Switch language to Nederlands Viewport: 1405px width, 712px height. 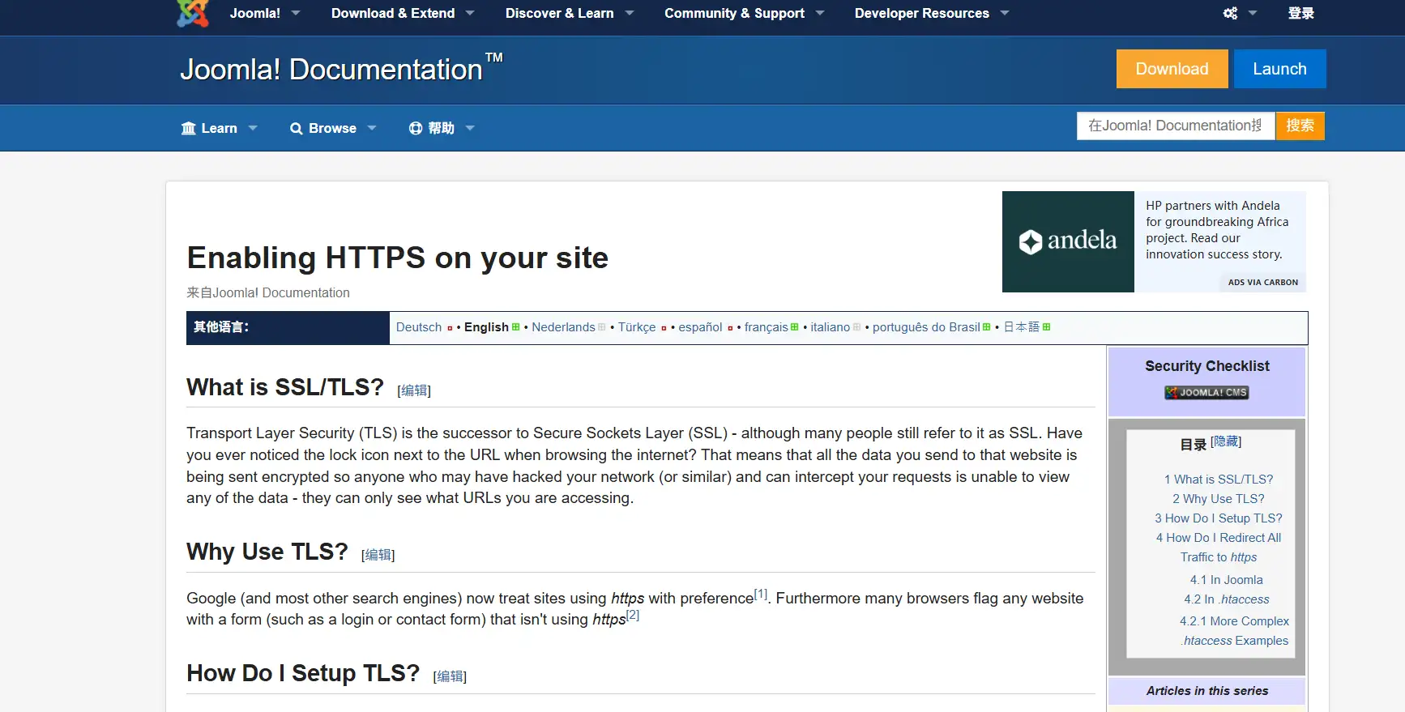coord(563,327)
